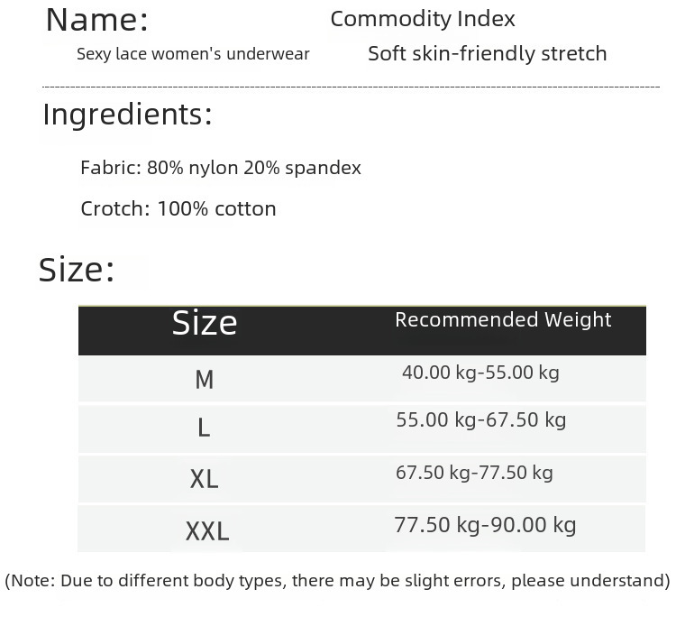The height and width of the screenshot is (617, 676).
Task: Pick the XL size cell
Action: 205,479
